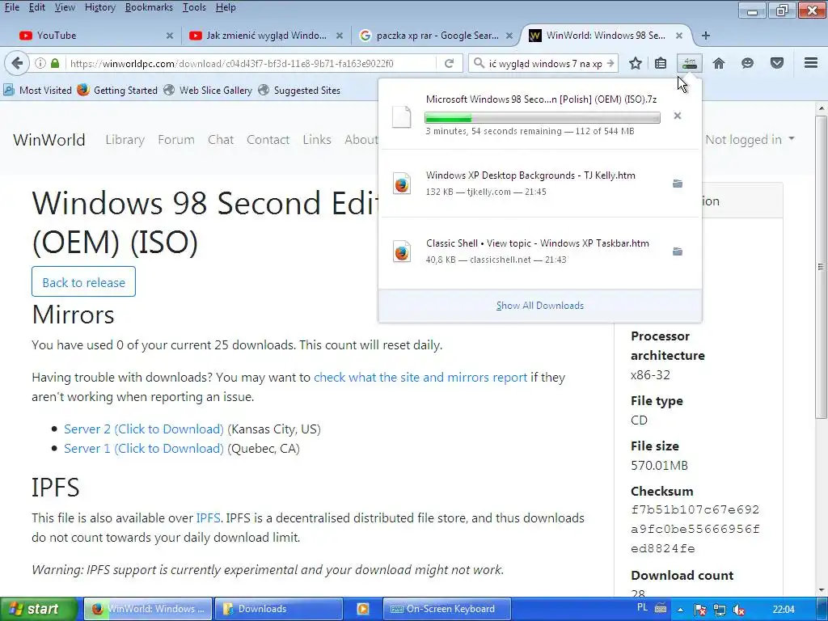The image size is (828, 621).
Task: Open WinWorld Library nav link
Action: click(125, 139)
